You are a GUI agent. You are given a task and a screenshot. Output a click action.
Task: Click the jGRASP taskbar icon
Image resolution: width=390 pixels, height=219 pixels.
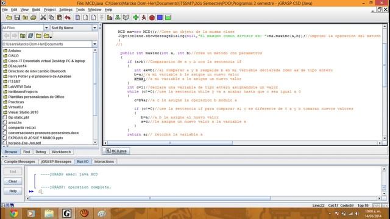(66, 214)
